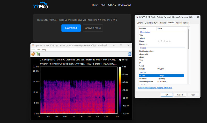Switch to Security tab
Viewport: 207px width, 123px height.
point(163,23)
